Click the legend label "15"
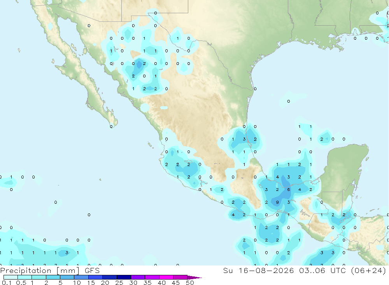The height and width of the screenshot is (285, 389). (x=91, y=283)
